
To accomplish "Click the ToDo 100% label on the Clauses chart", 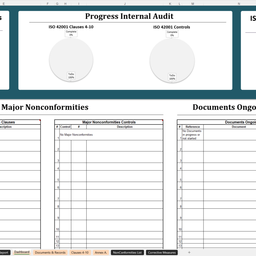I will [71, 76].
